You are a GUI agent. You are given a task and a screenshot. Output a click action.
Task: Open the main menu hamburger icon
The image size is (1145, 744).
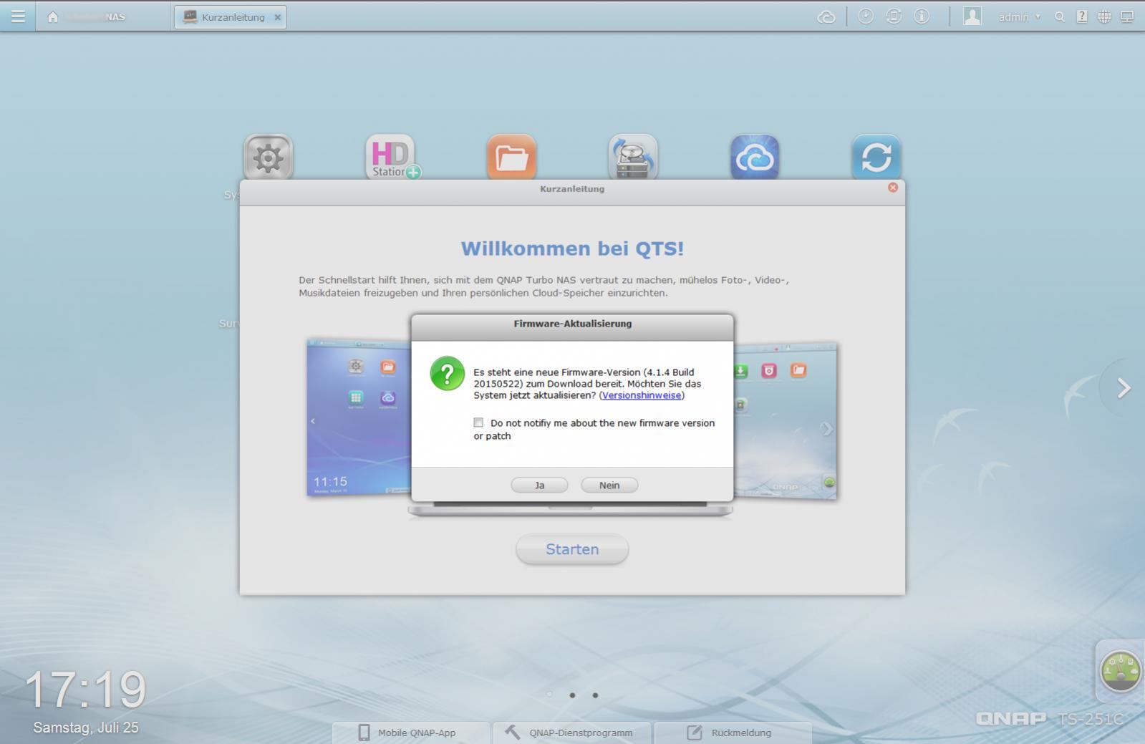18,16
